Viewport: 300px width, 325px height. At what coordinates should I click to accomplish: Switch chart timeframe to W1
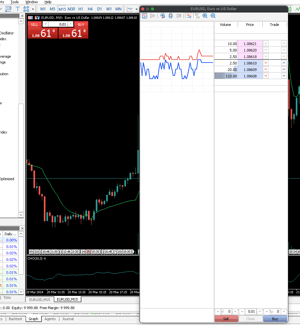point(109,9)
